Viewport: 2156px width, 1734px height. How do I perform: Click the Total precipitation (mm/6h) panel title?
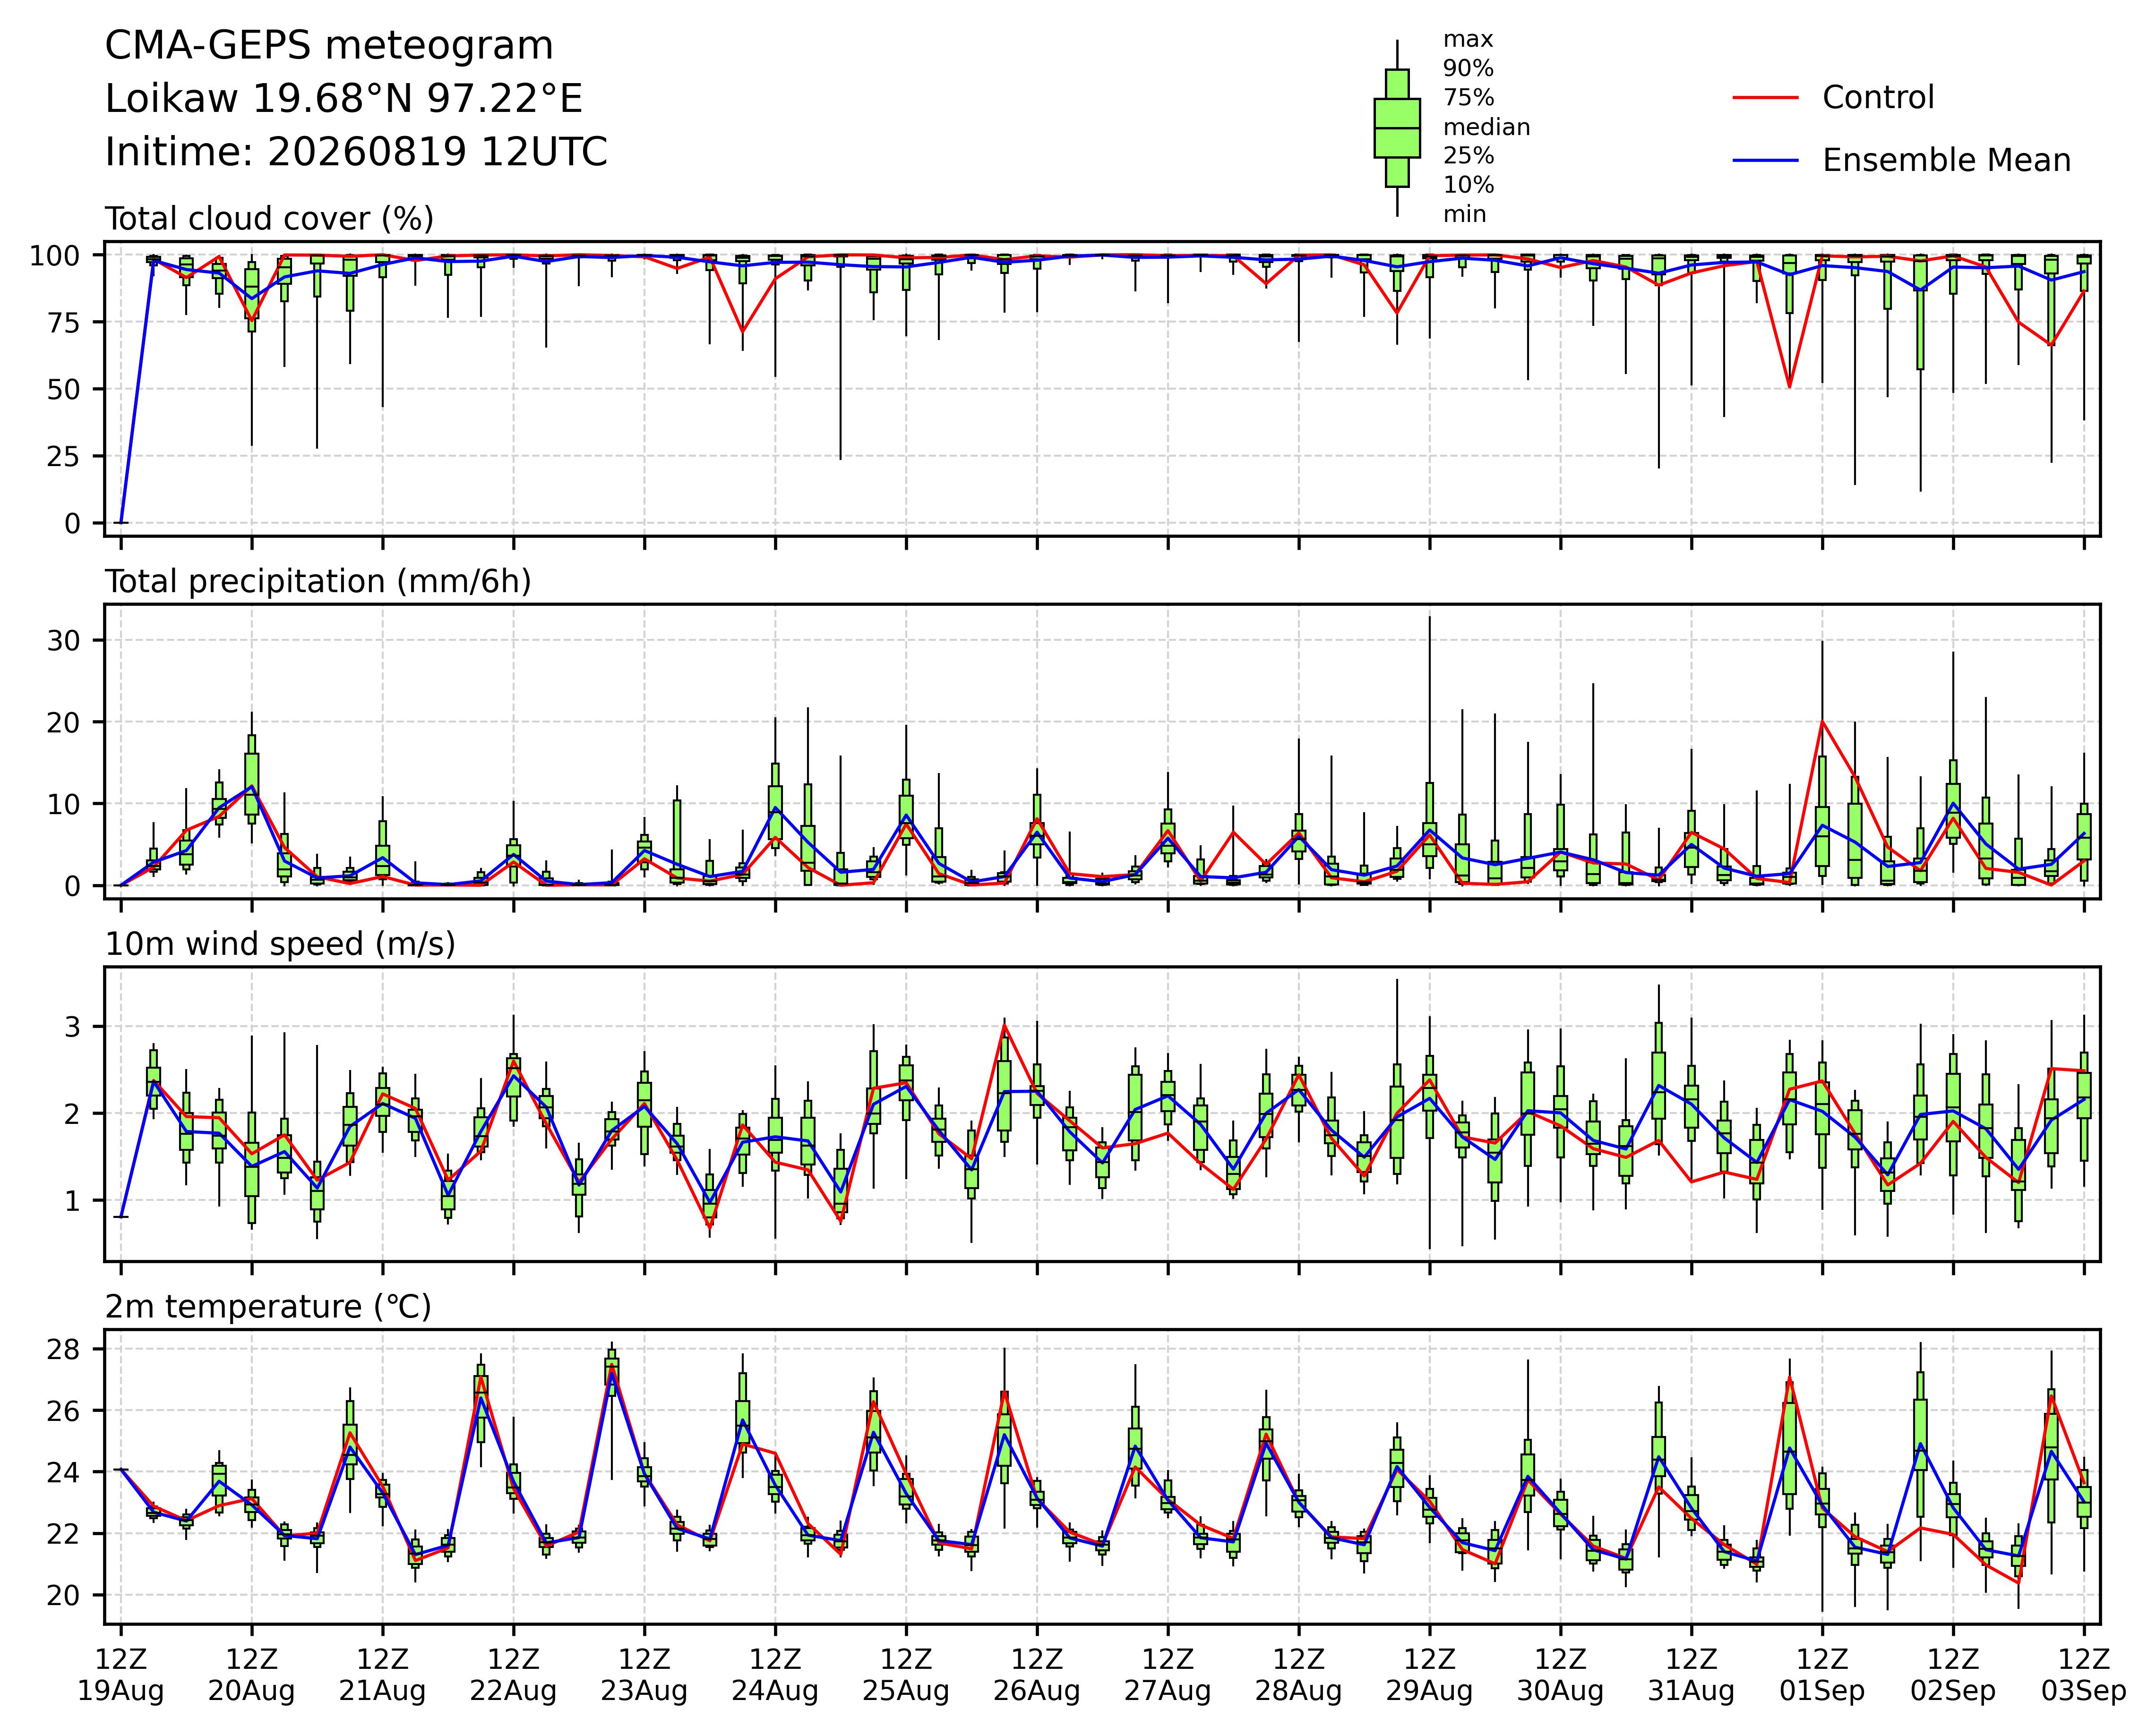tap(318, 582)
